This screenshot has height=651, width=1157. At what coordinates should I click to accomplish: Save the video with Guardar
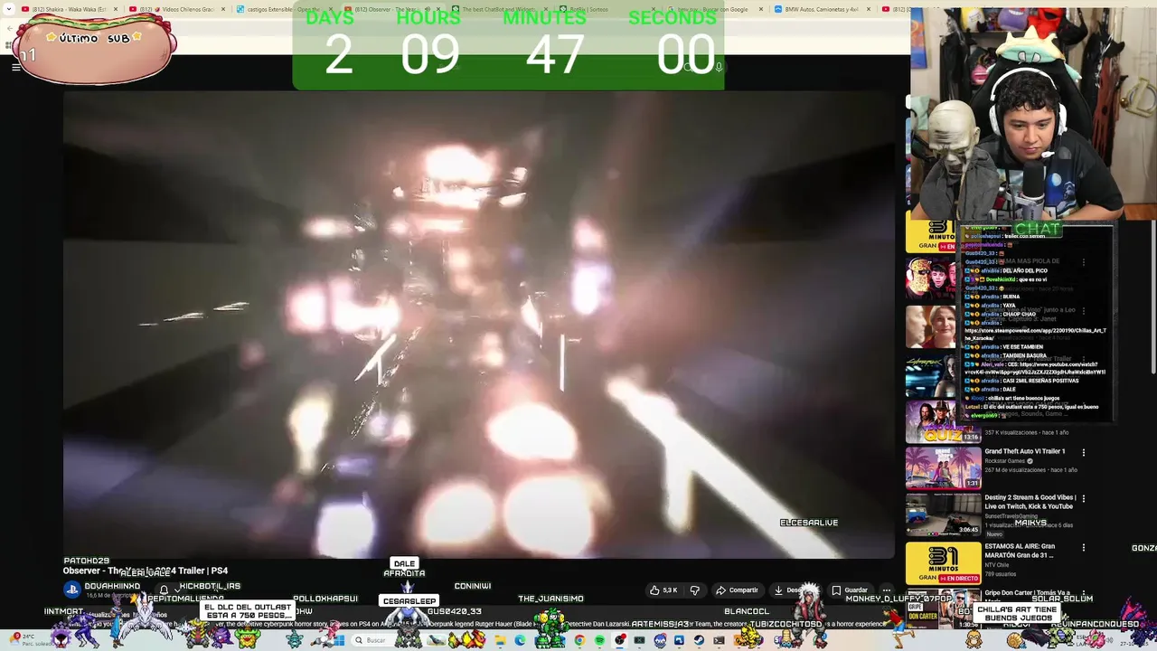tap(850, 590)
